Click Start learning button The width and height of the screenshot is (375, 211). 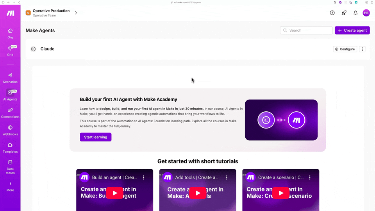click(96, 137)
